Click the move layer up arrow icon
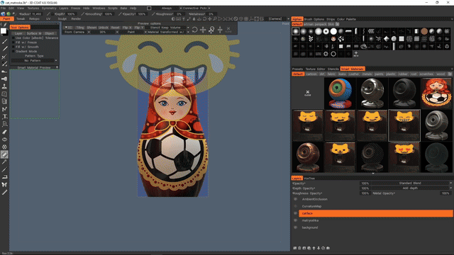454x255 pixels. pos(314,248)
